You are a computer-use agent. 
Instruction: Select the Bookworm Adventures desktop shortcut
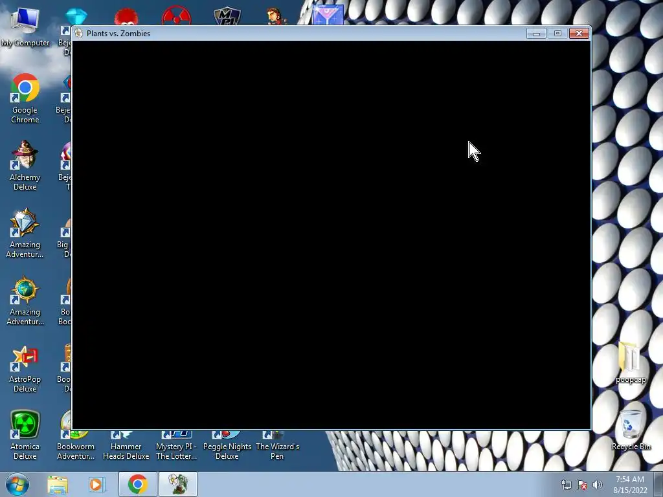(x=76, y=445)
